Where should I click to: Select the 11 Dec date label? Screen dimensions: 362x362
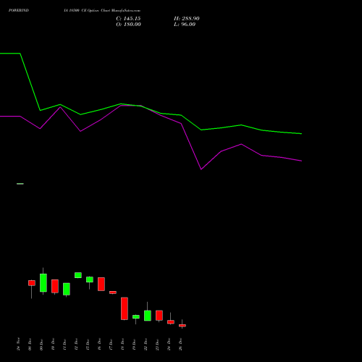pyautogui.click(x=64, y=345)
